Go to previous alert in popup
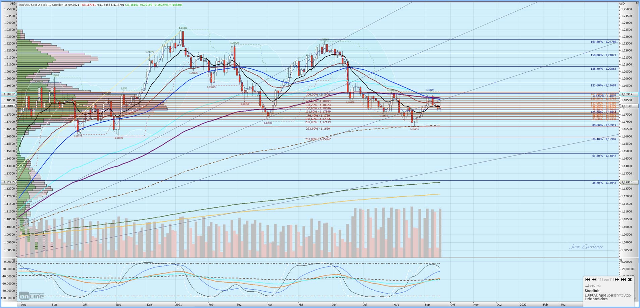The image size is (640, 308). [594, 280]
